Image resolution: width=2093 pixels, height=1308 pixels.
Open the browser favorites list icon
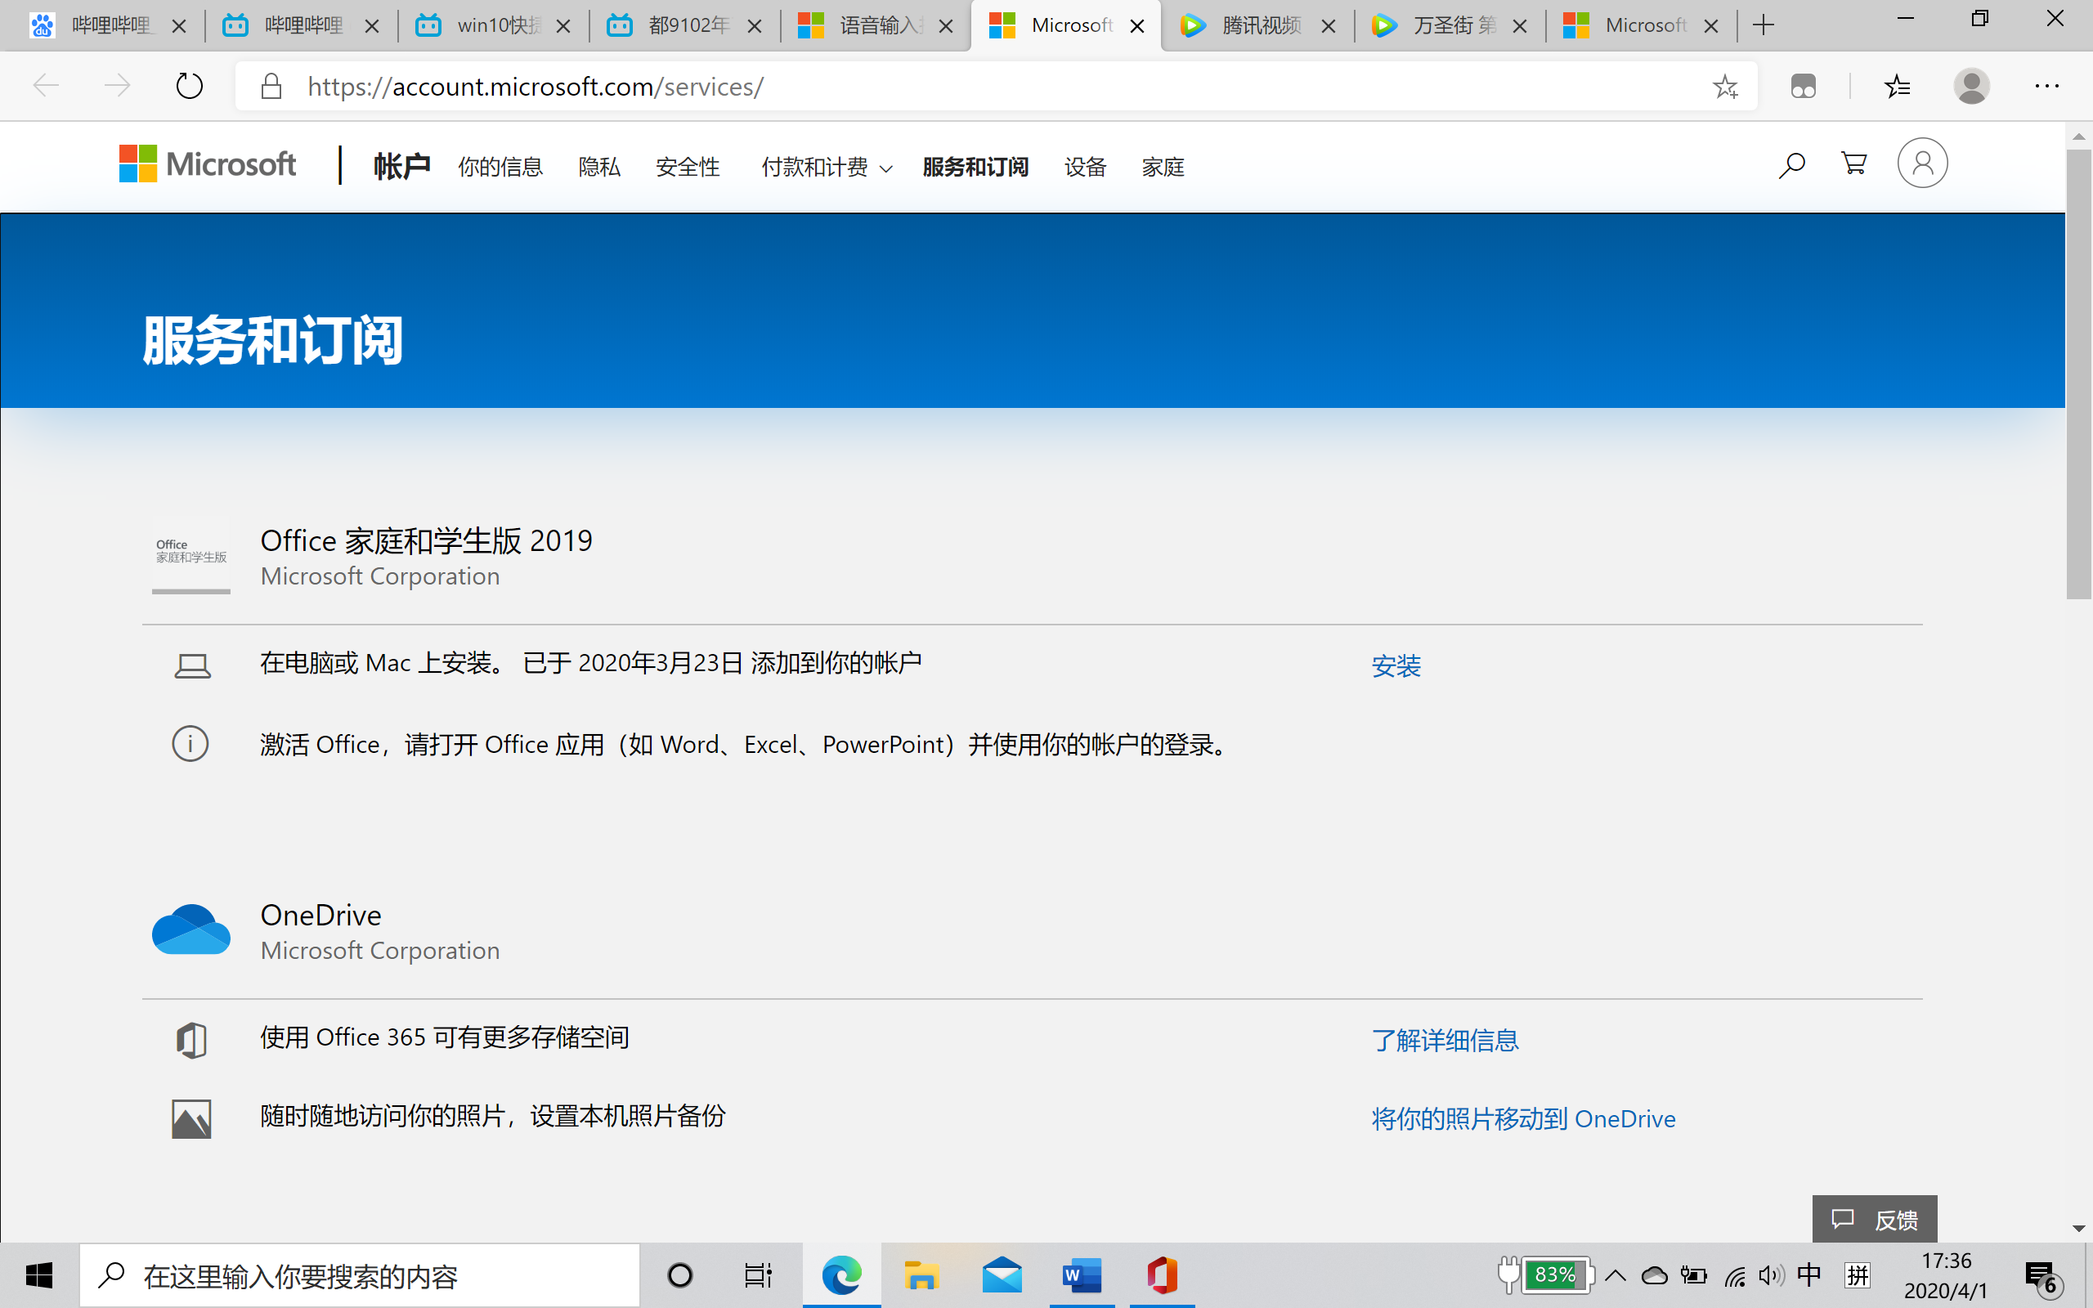[1897, 87]
